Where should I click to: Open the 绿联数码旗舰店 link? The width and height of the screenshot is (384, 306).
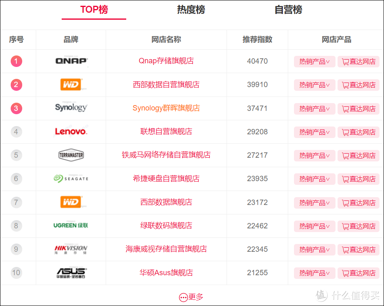[166, 225]
